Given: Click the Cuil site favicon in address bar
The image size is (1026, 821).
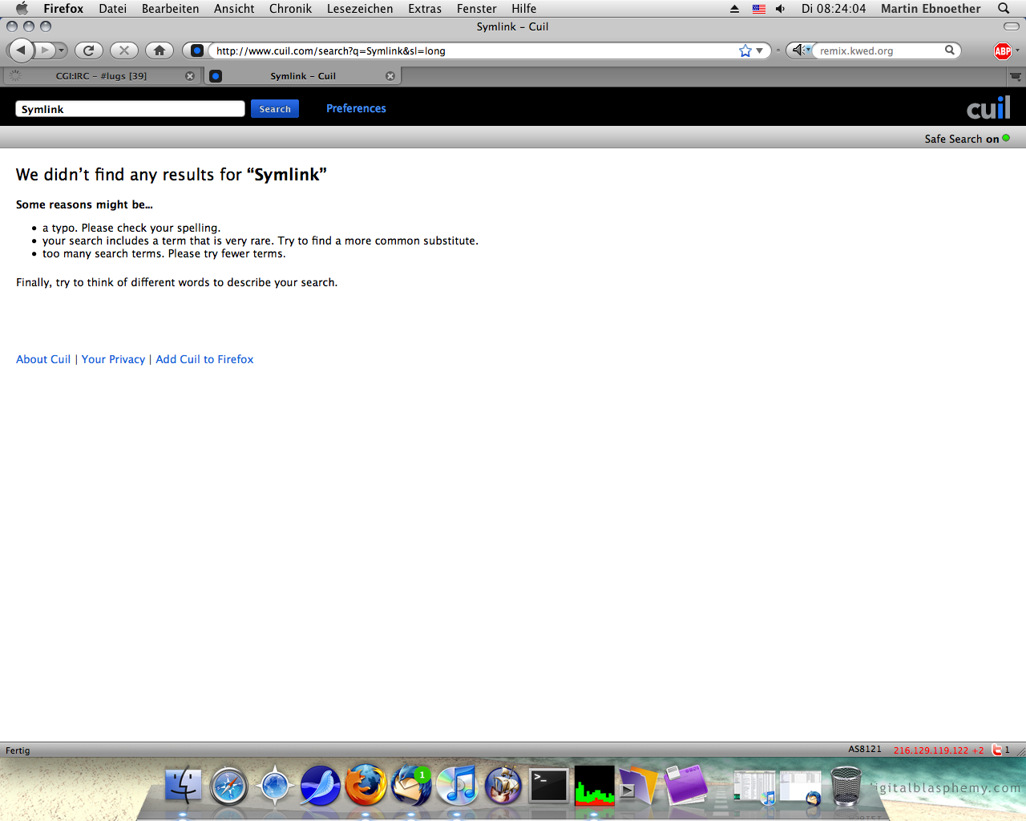Looking at the screenshot, I should click(196, 51).
